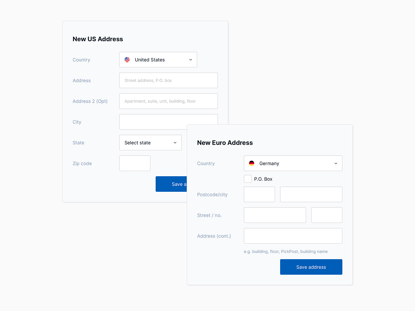The width and height of the screenshot is (415, 311).
Task: Click the New US Address heading
Action: [x=98, y=39]
